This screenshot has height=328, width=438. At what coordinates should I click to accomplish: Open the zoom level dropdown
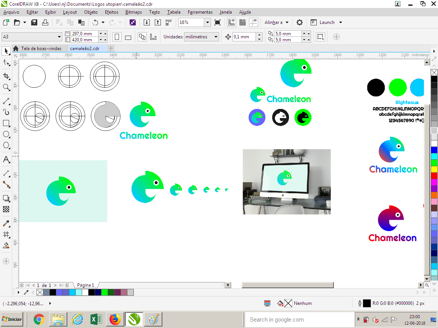point(207,22)
